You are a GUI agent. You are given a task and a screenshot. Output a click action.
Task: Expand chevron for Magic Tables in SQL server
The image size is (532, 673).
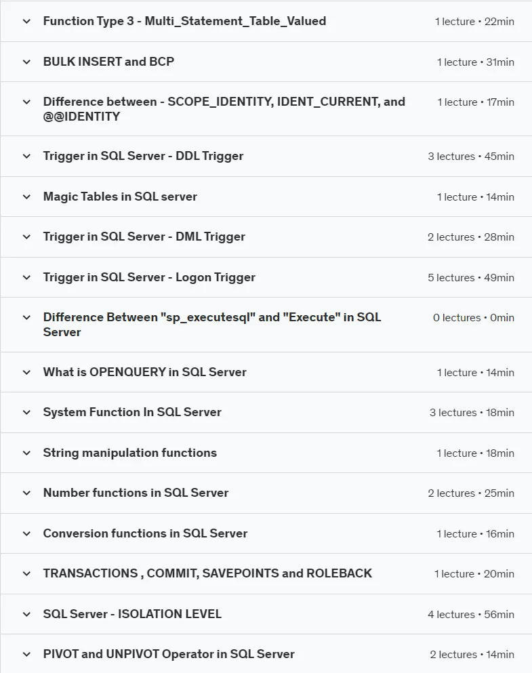pyautogui.click(x=26, y=197)
